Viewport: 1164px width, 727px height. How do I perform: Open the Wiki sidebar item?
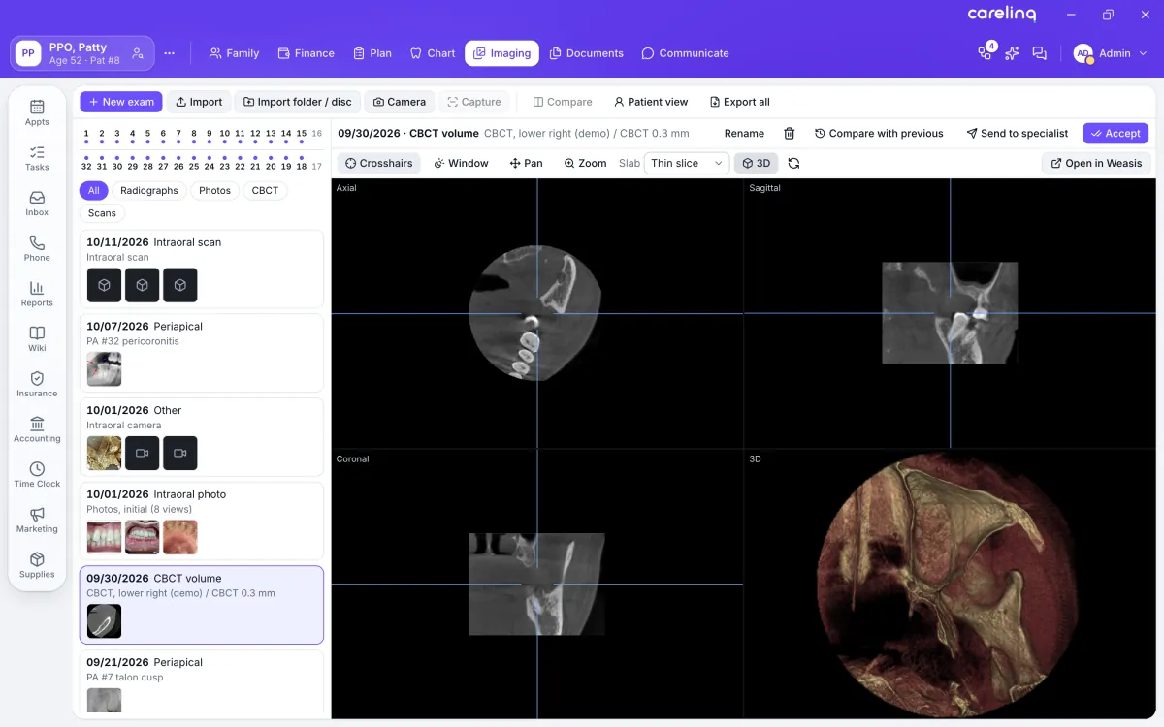(x=37, y=339)
